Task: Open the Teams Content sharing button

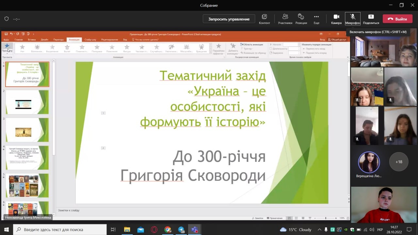Action: pos(264,19)
